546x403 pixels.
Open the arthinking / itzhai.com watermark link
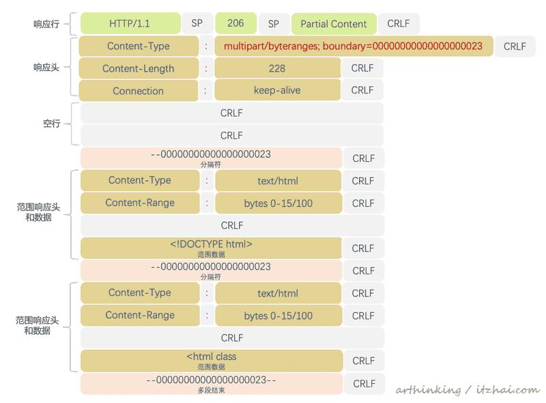tap(468, 389)
